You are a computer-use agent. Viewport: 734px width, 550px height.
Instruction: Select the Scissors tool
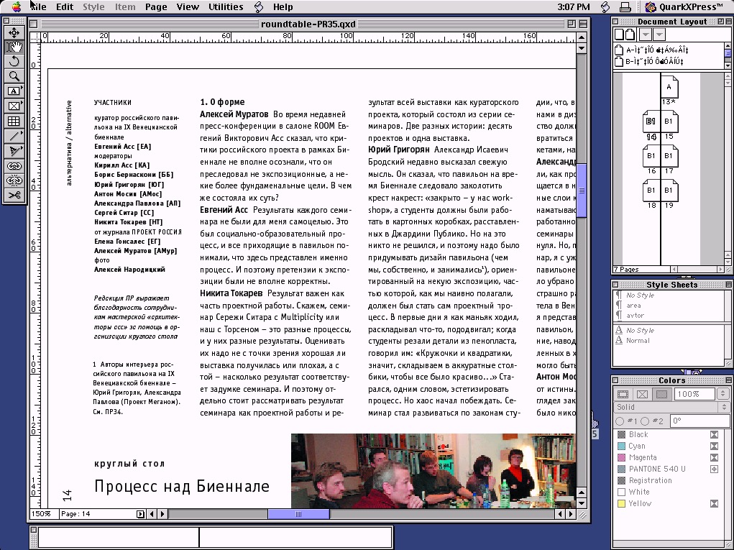[14, 195]
